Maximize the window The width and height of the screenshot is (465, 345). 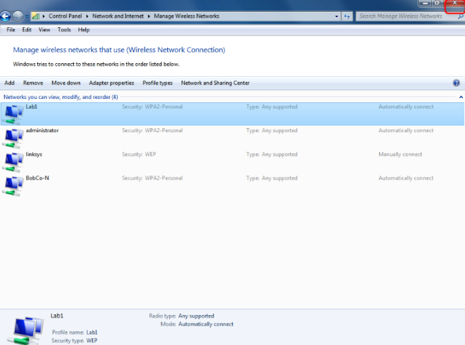(x=437, y=3)
